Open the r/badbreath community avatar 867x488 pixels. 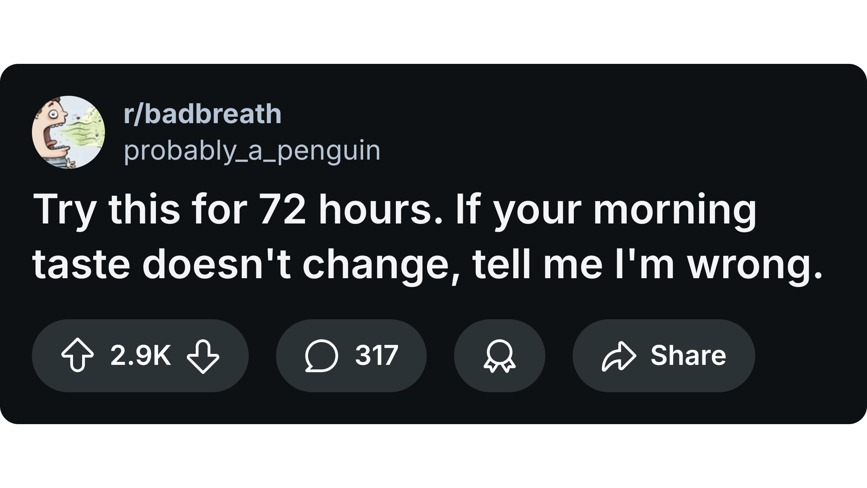(x=68, y=132)
